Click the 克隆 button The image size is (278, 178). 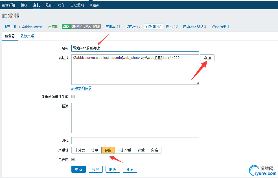[x=96, y=169]
